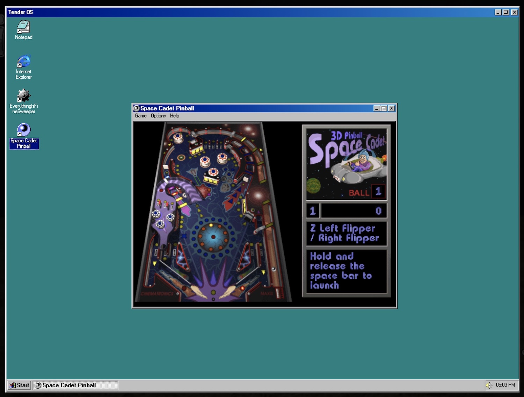Open the Options menu
Viewport: 524px width, 397px height.
coord(158,116)
